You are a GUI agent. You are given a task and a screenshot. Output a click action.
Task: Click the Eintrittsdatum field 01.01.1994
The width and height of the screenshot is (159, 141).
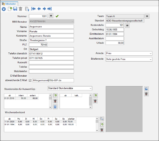[x=115, y=34]
